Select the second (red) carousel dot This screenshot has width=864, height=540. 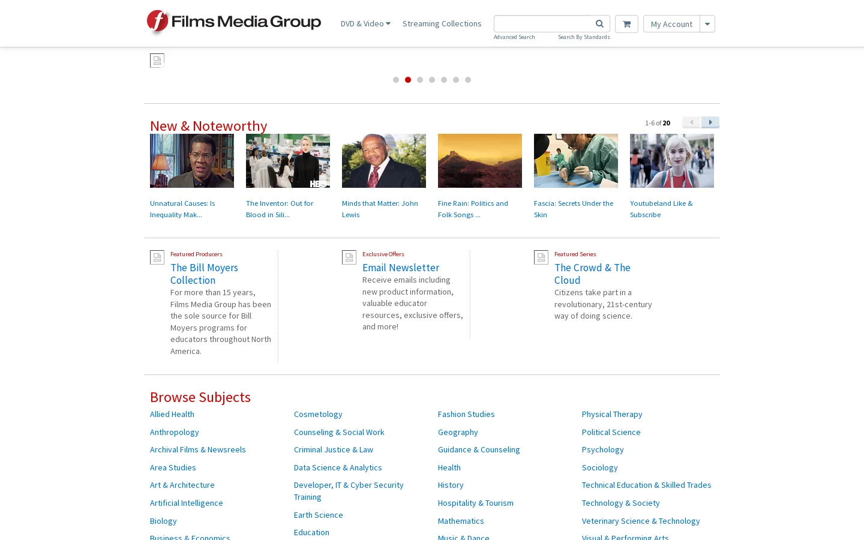pos(408,80)
